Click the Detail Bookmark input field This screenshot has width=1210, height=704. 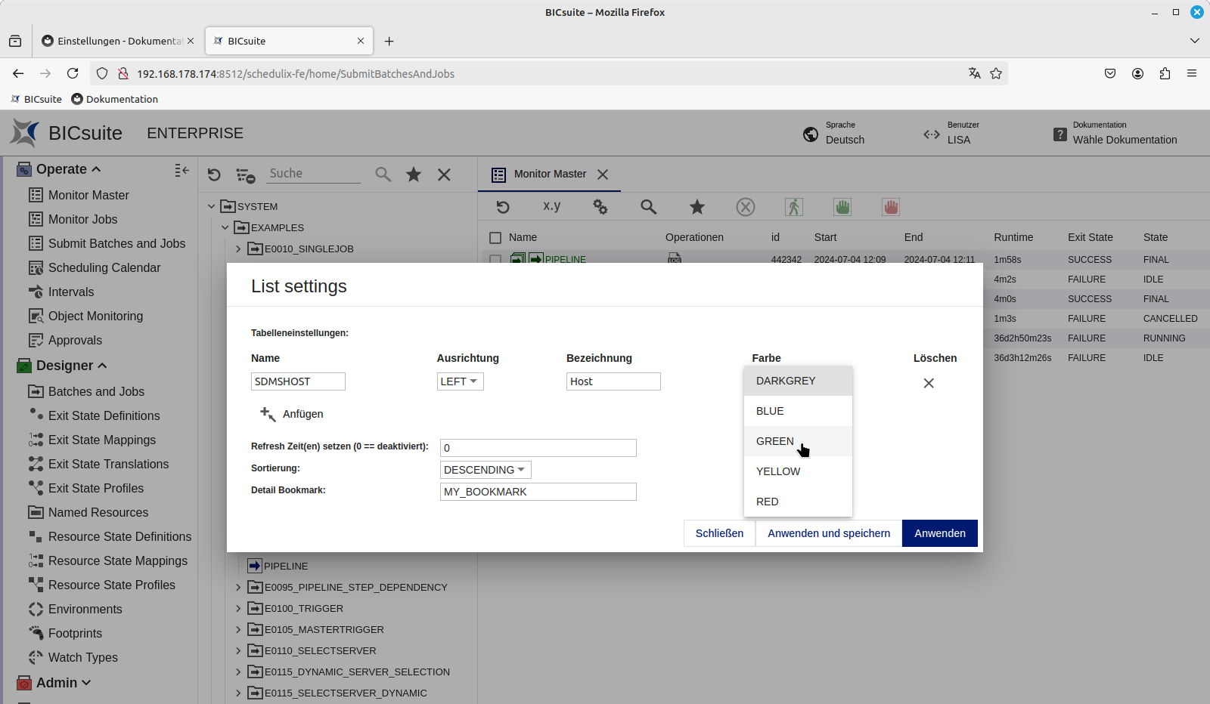[538, 492]
